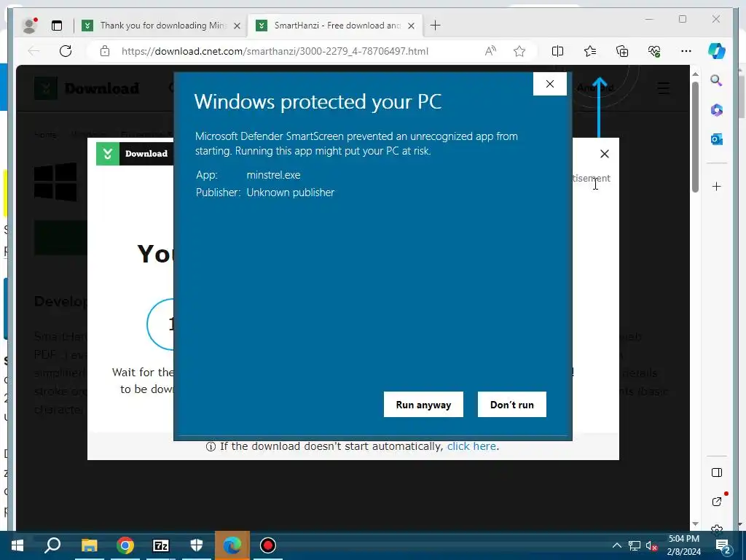Open CNET hamburger menu
Image resolution: width=746 pixels, height=560 pixels.
tap(663, 88)
